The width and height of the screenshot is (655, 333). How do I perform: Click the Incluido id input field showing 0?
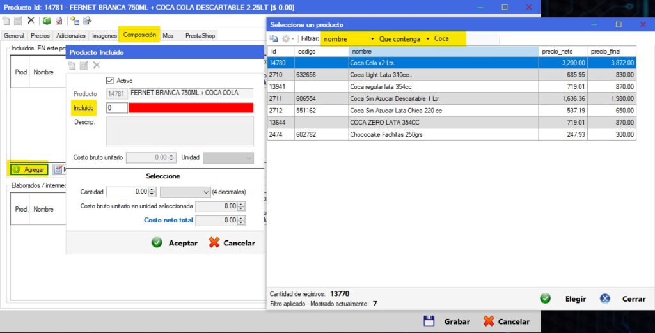tap(117, 107)
